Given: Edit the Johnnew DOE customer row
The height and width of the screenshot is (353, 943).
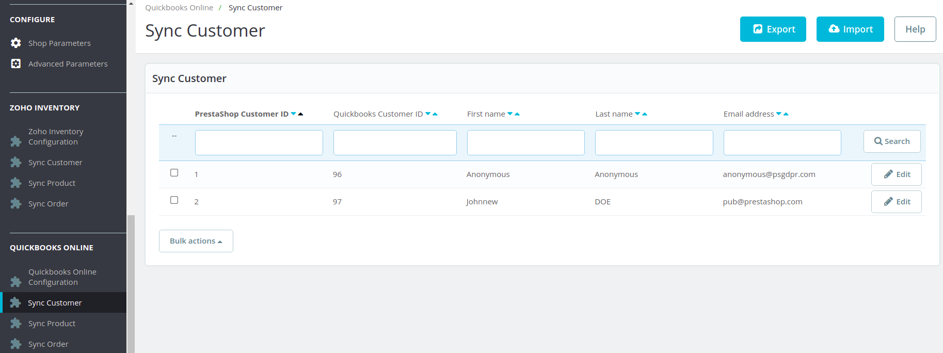Looking at the screenshot, I should click(x=897, y=202).
